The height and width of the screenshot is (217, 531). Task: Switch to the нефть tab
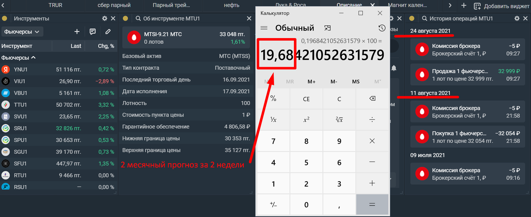click(x=231, y=5)
